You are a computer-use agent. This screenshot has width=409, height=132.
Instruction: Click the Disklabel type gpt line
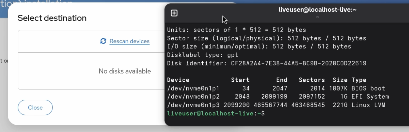click(x=203, y=55)
